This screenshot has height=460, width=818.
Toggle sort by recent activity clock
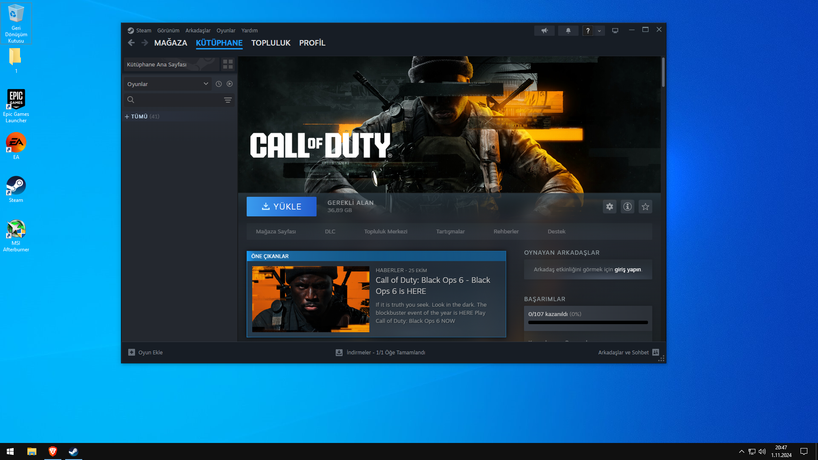click(219, 84)
